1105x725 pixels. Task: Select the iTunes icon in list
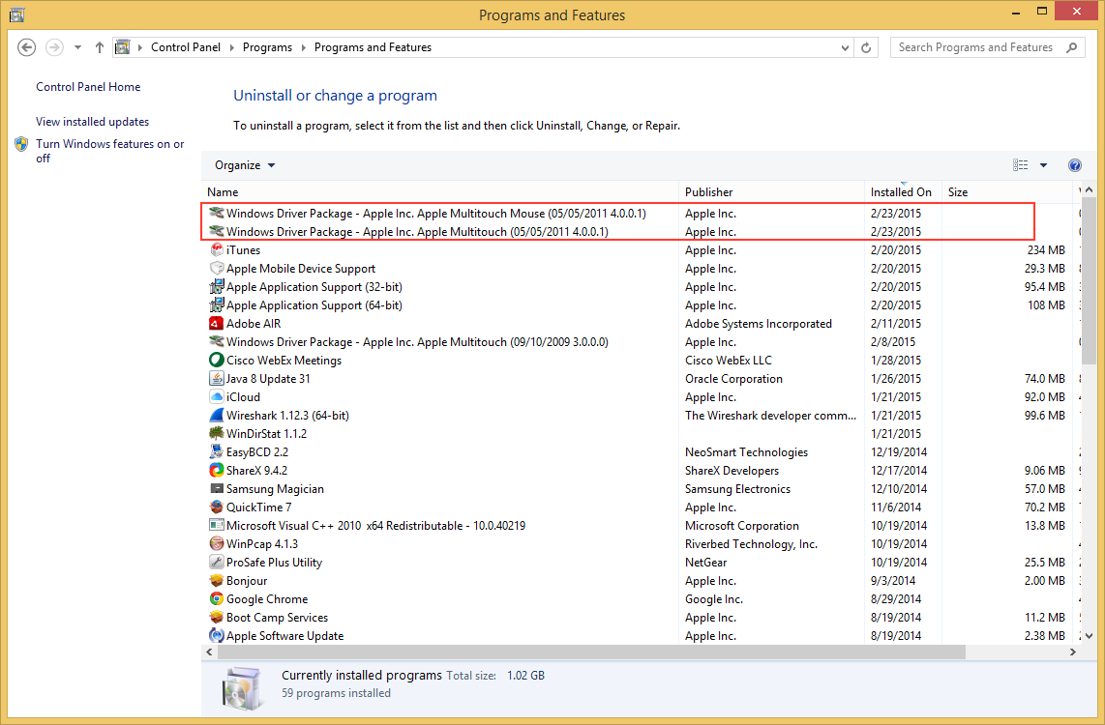click(217, 249)
